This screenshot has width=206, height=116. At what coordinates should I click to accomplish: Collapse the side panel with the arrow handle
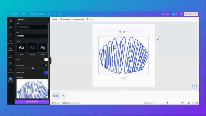coord(51,61)
